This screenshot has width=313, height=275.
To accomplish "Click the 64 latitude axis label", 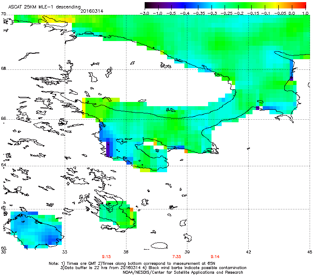I will pos(3,165).
